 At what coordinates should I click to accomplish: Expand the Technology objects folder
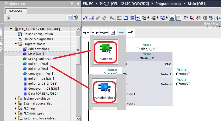pos(16,99)
